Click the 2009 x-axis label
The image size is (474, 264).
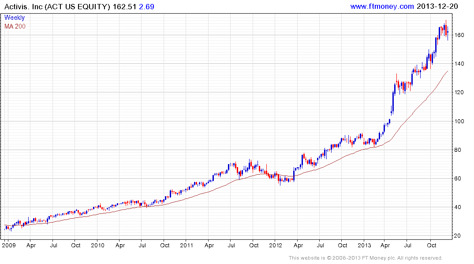pyautogui.click(x=9, y=245)
